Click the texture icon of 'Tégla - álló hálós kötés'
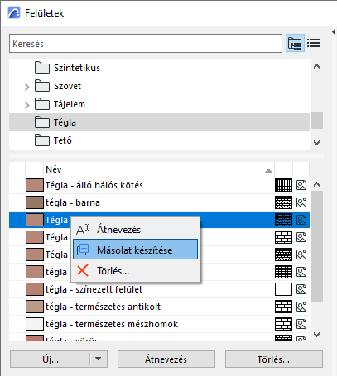The height and width of the screenshot is (376, 337). [x=301, y=185]
